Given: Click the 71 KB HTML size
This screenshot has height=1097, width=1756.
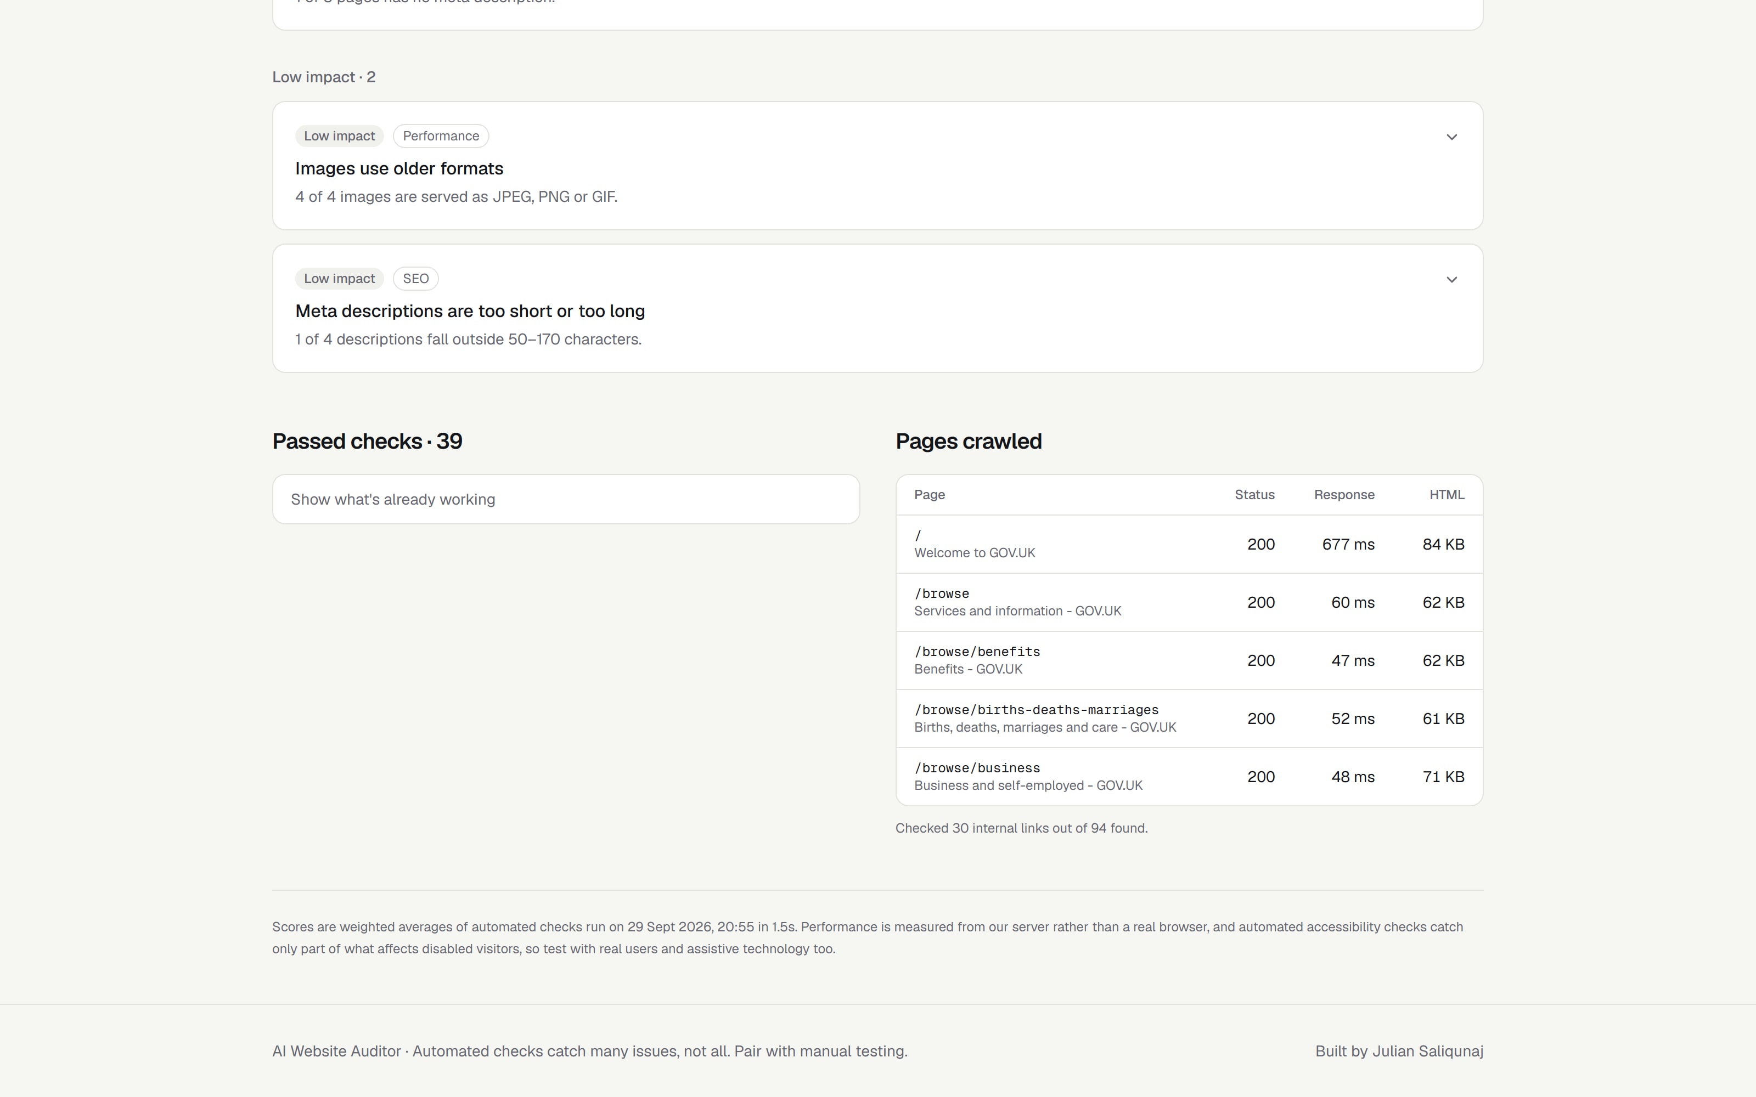Looking at the screenshot, I should [x=1443, y=776].
